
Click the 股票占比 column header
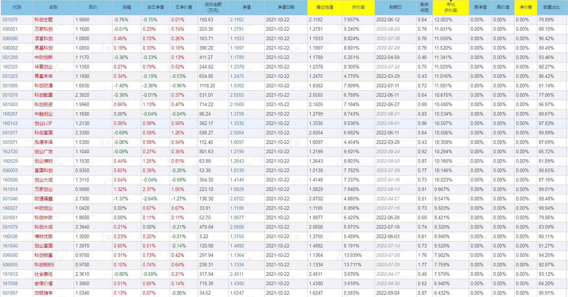[552, 7]
